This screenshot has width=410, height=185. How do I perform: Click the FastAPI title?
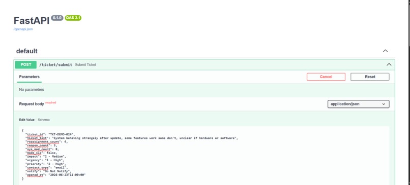point(32,21)
